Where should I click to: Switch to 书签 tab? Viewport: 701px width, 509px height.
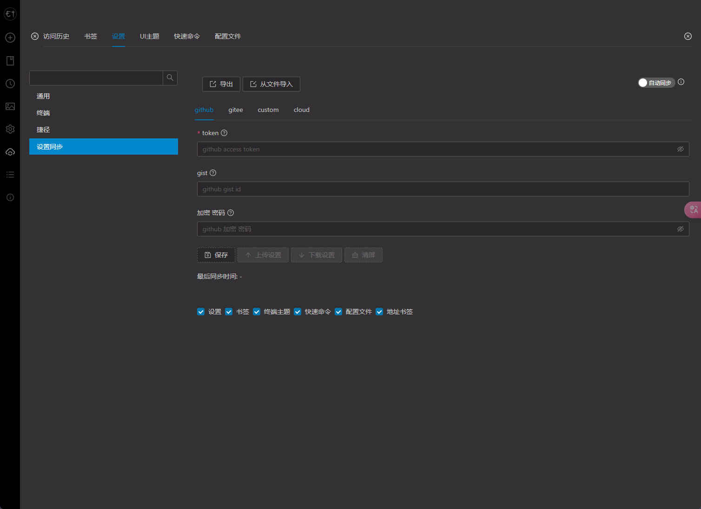[x=91, y=36]
